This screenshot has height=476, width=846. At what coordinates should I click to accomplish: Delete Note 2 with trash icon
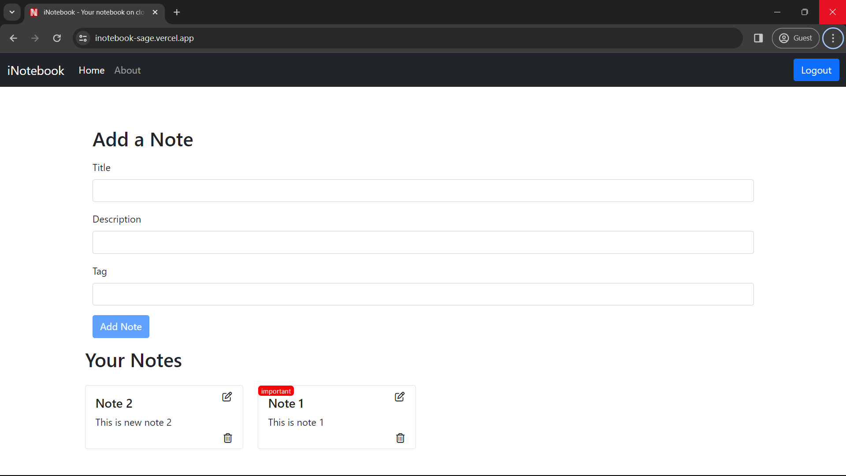(228, 438)
